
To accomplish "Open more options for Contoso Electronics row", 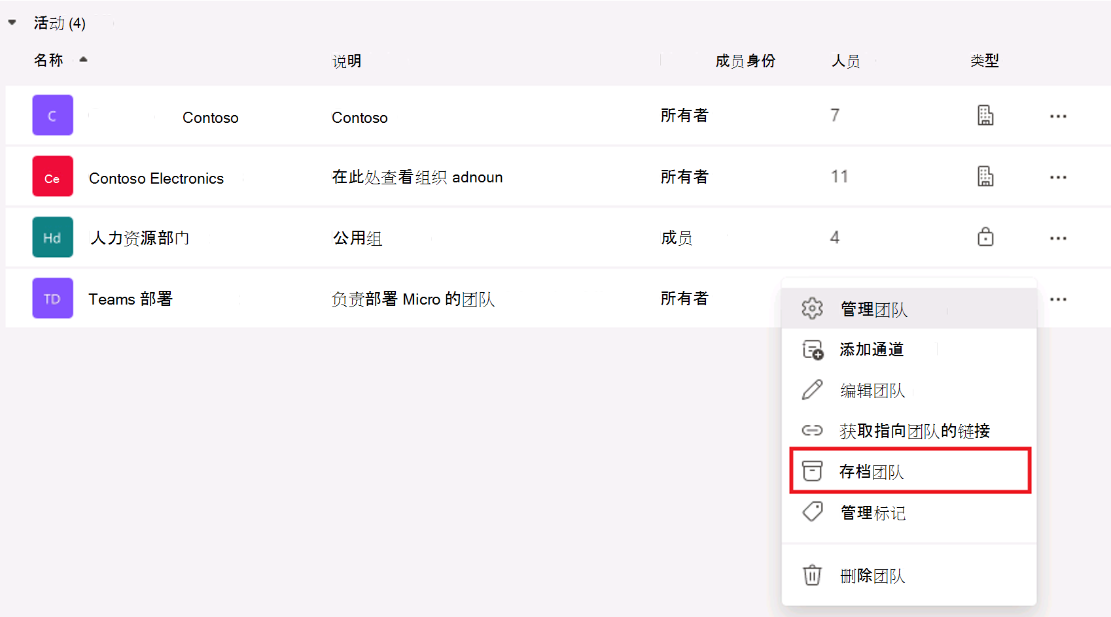I will tap(1058, 177).
